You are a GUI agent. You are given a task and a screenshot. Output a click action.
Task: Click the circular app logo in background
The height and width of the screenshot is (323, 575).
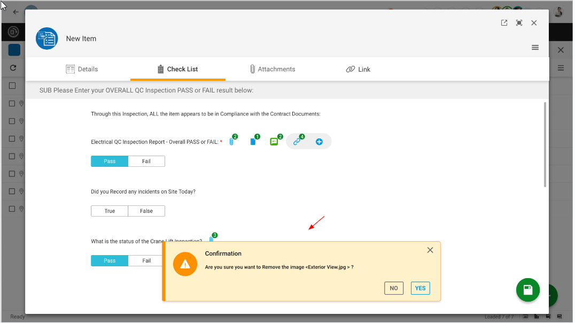(x=13, y=32)
